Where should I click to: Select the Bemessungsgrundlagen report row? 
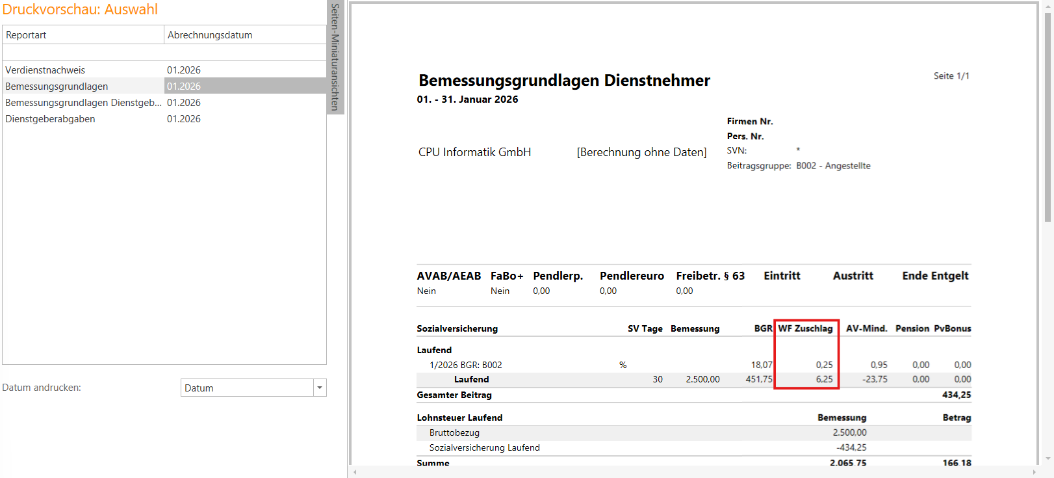click(x=164, y=86)
